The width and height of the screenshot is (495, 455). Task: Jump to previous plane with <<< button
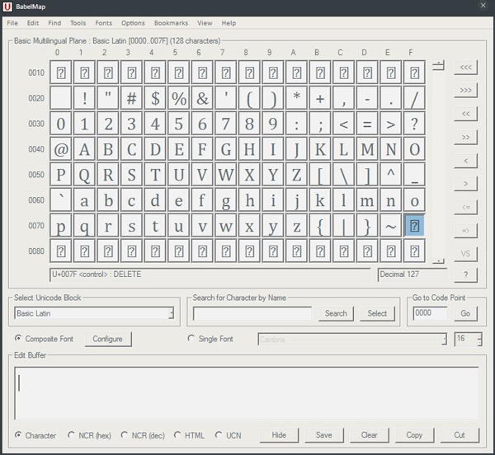[465, 67]
